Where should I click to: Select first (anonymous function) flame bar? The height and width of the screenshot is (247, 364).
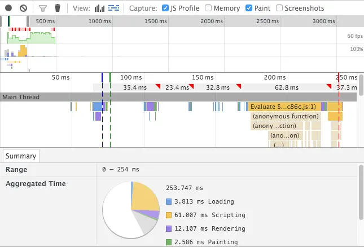[286, 116]
